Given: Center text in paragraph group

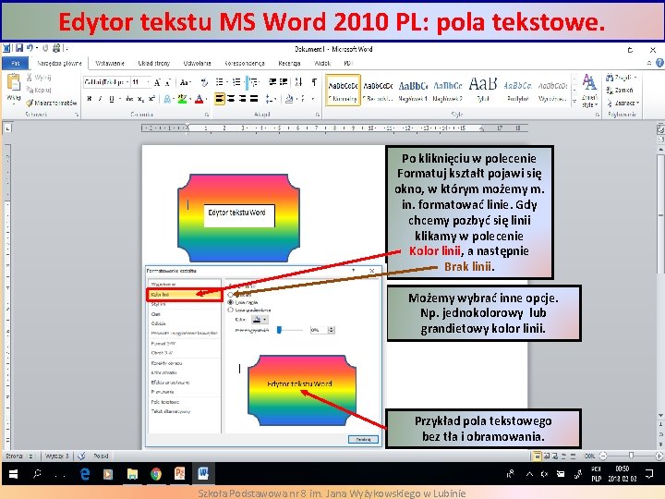Looking at the screenshot, I should click(231, 99).
